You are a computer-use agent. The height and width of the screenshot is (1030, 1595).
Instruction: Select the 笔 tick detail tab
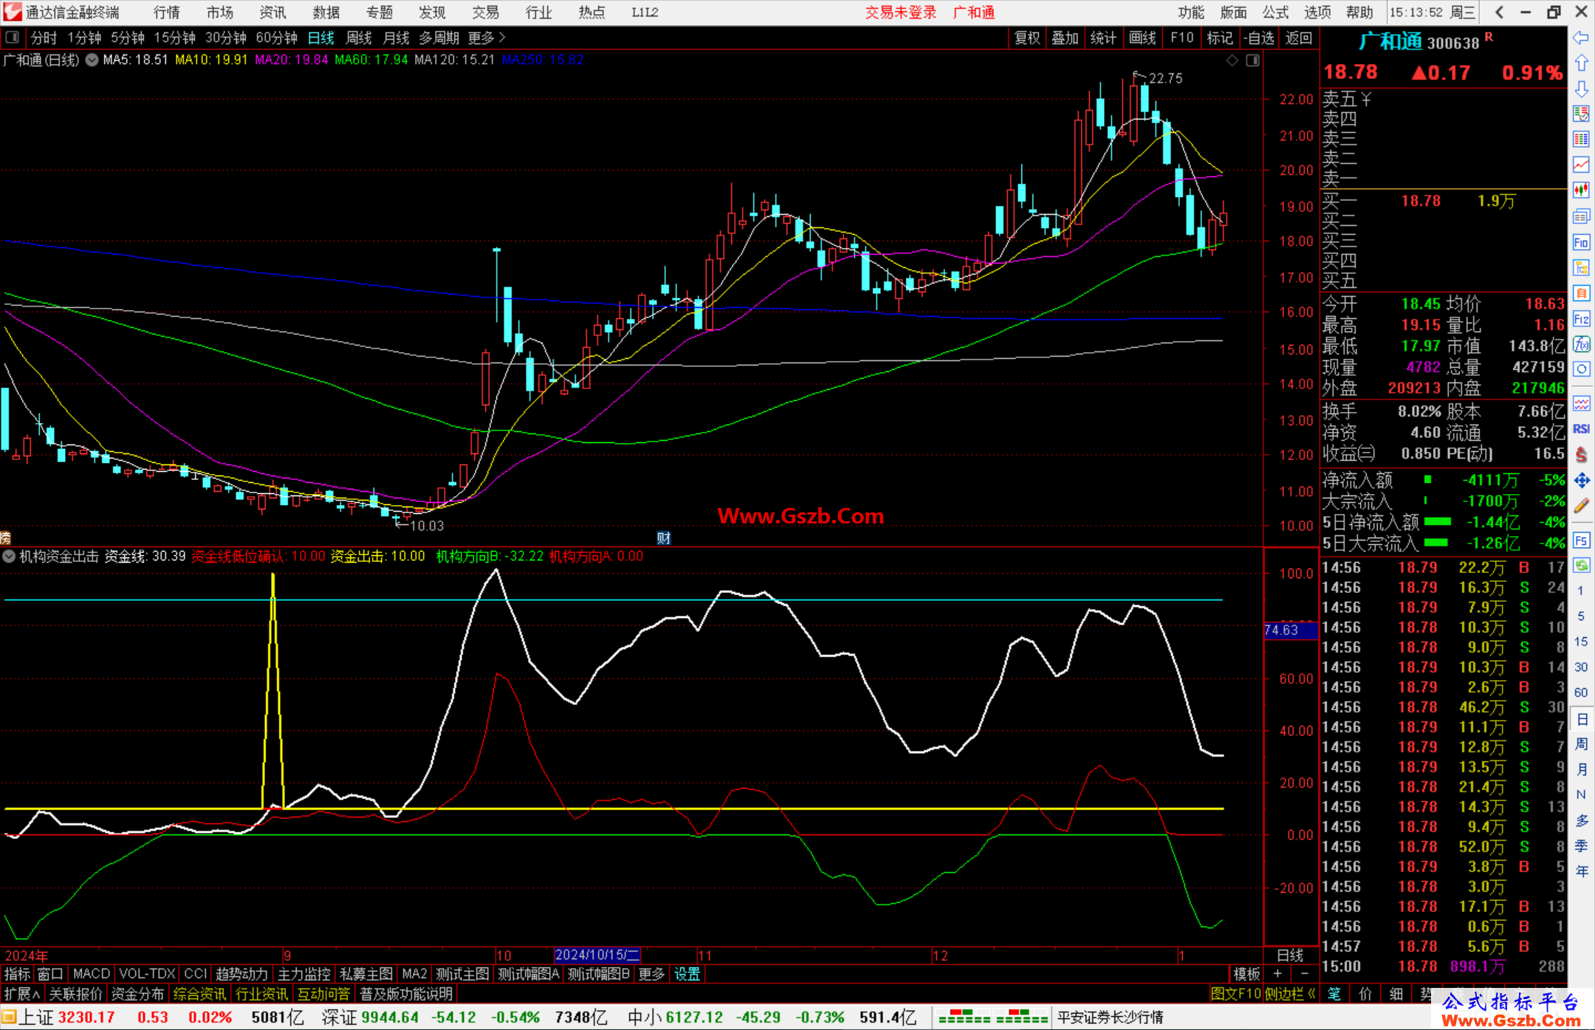point(1334,994)
